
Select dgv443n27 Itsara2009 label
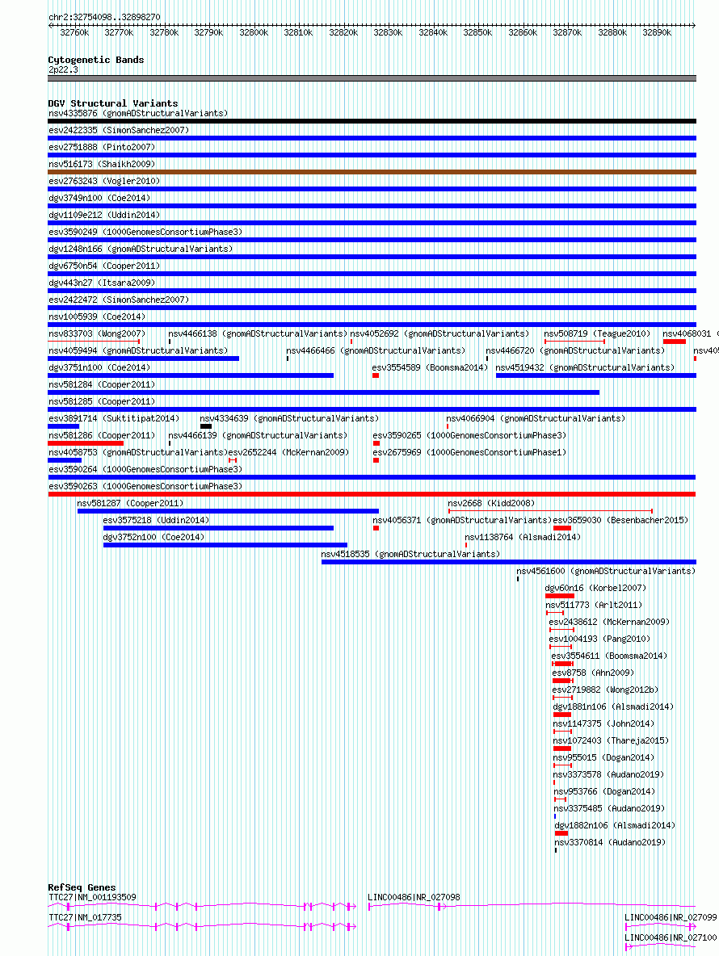(102, 283)
